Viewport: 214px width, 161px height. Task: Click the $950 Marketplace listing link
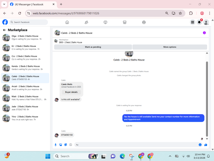[x=71, y=43]
